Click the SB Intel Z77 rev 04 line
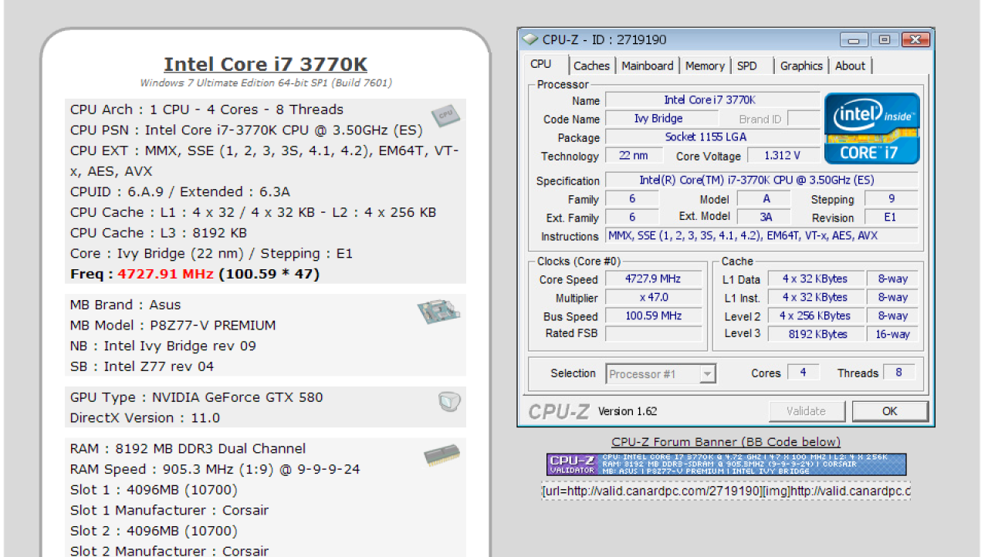The image size is (988, 557). tap(142, 366)
